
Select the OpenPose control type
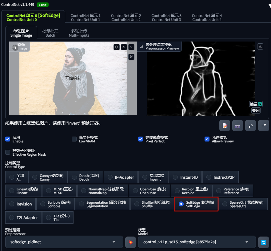[149, 191]
